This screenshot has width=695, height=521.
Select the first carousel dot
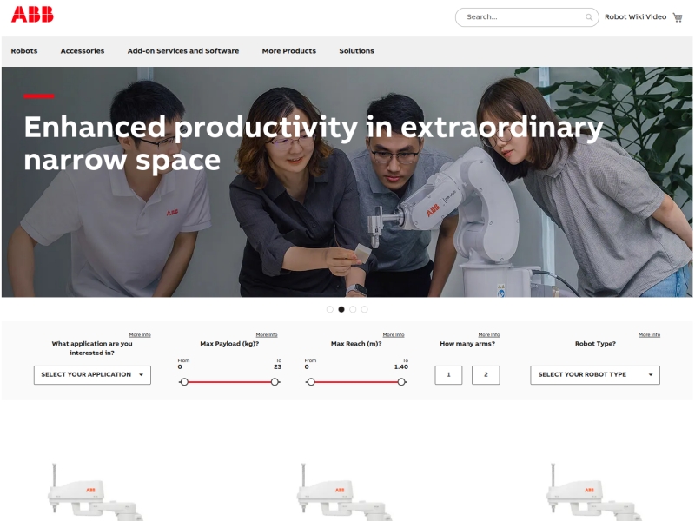coord(330,309)
